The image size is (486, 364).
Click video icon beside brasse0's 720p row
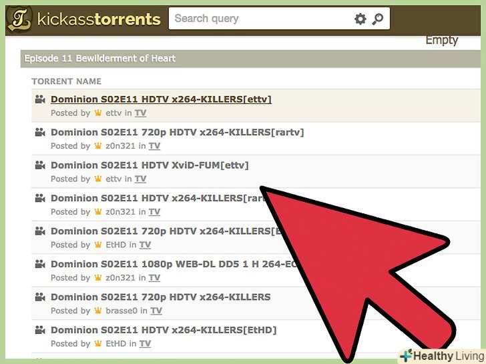point(40,297)
